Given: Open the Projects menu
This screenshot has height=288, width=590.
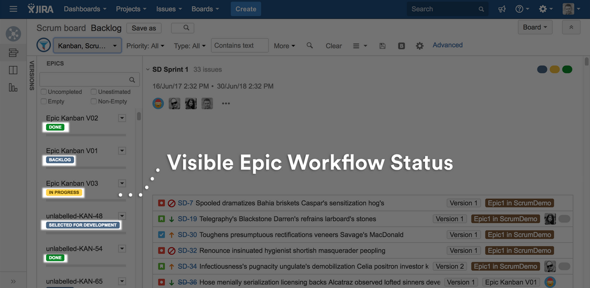Looking at the screenshot, I should pyautogui.click(x=131, y=9).
